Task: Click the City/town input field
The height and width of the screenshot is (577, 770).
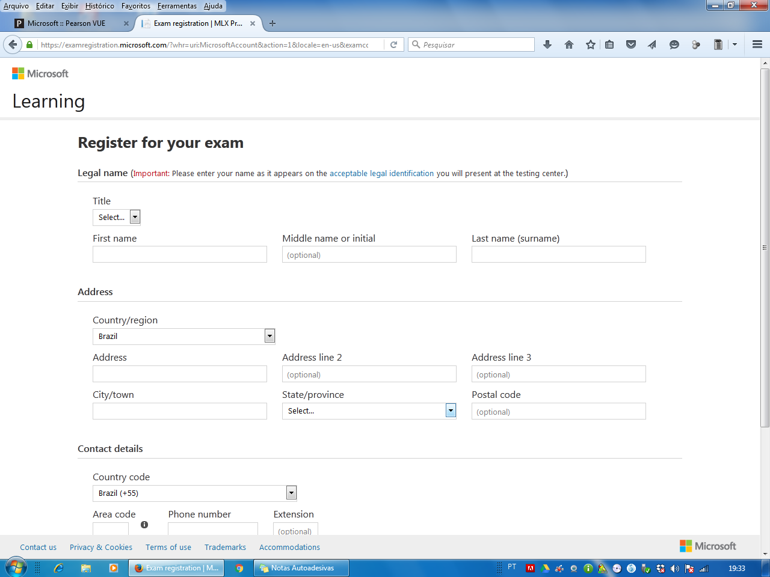Action: coord(180,411)
